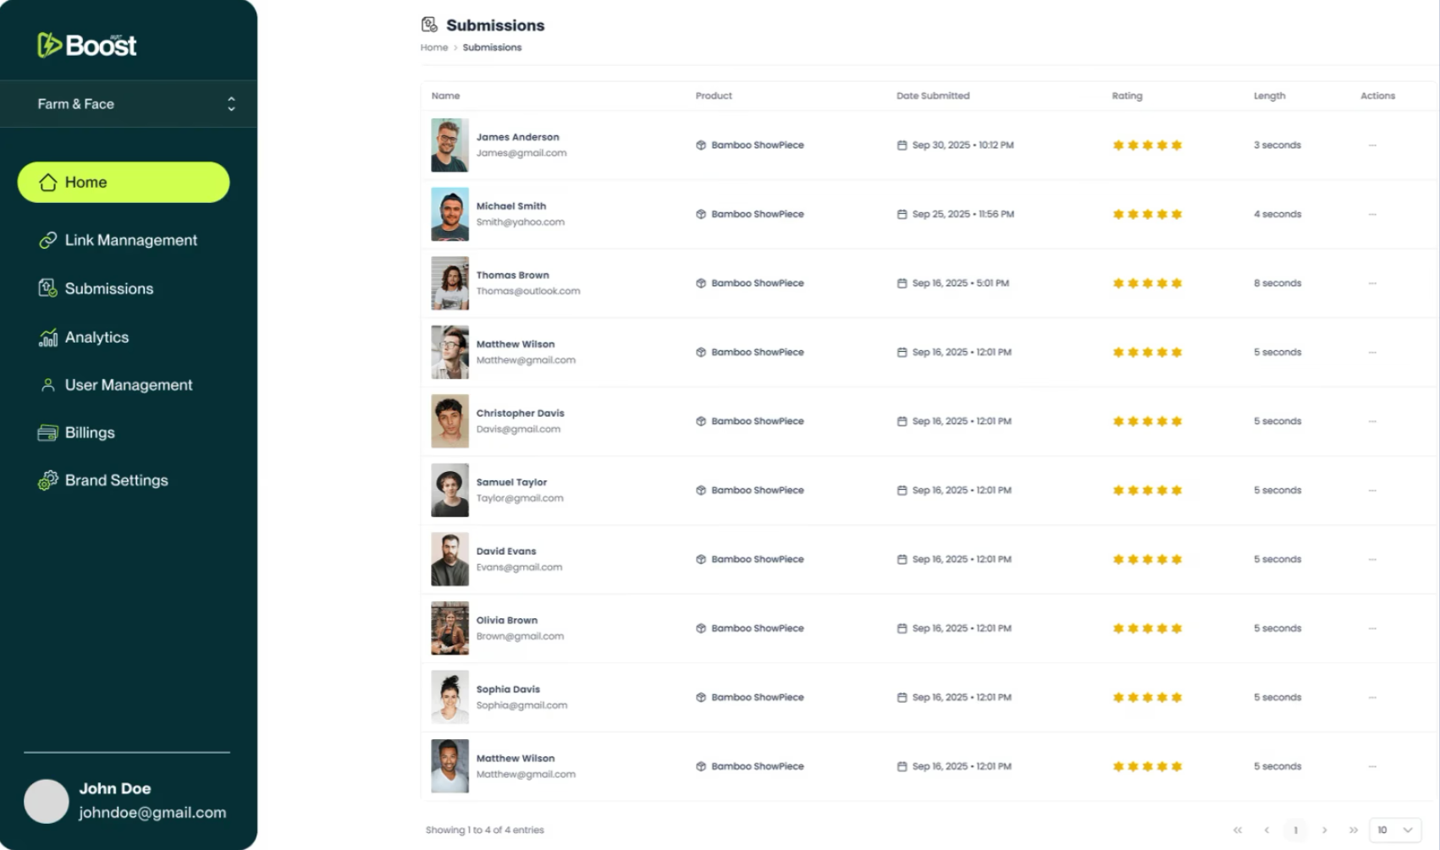Click the Brand Settings gear icon

[x=47, y=480]
